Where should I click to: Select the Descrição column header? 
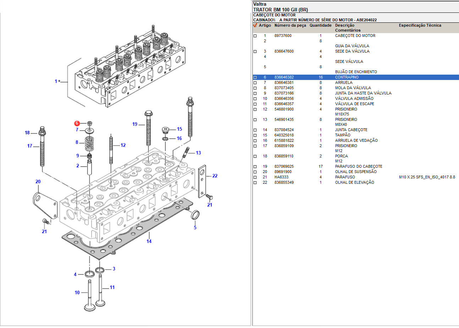click(344, 26)
